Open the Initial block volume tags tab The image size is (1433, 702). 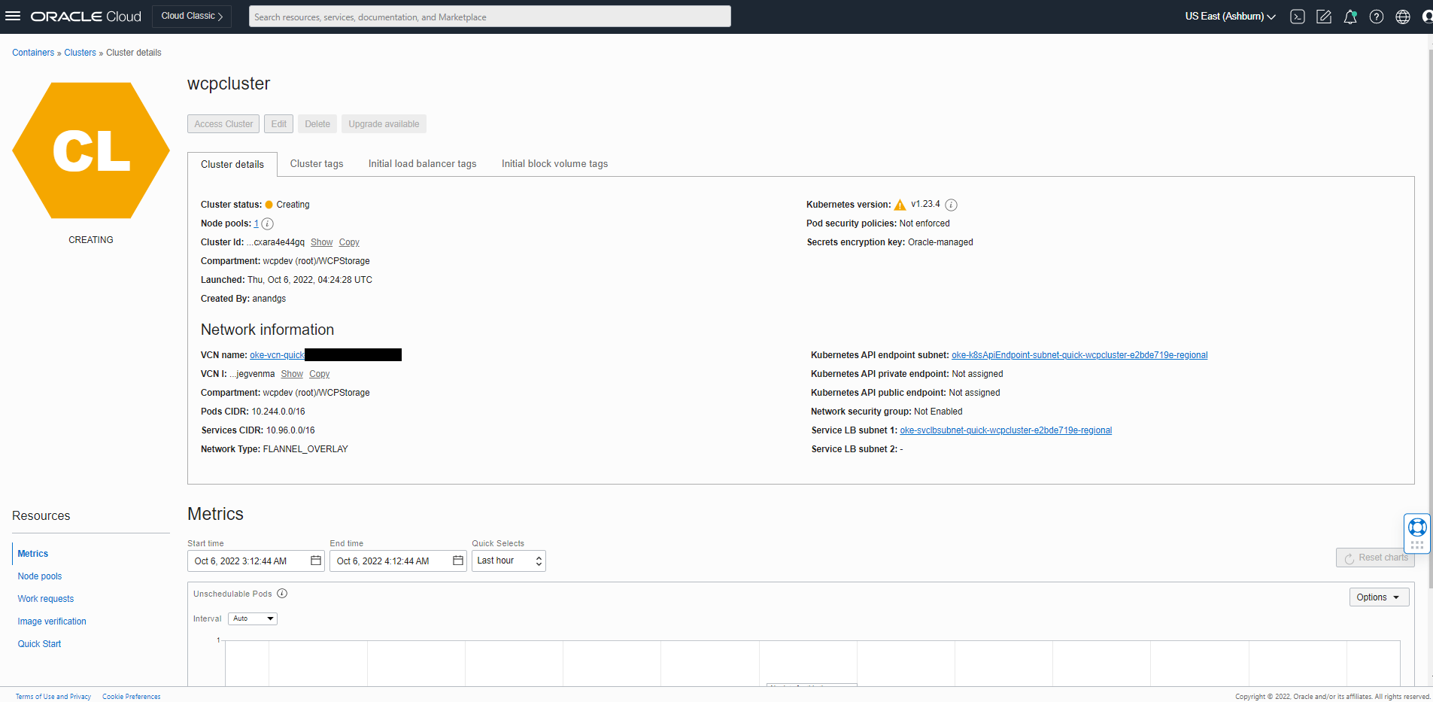click(x=554, y=164)
